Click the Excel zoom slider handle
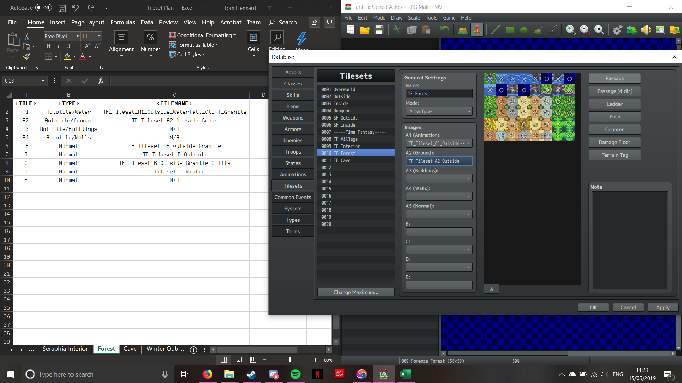The image size is (682, 383). tap(290, 360)
